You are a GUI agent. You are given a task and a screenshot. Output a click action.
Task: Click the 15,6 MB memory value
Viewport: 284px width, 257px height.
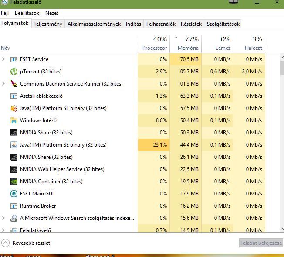point(189,218)
